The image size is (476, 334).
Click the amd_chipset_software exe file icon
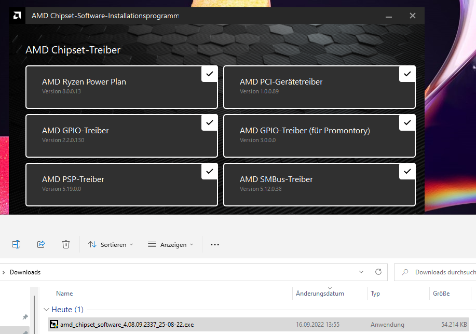54,324
